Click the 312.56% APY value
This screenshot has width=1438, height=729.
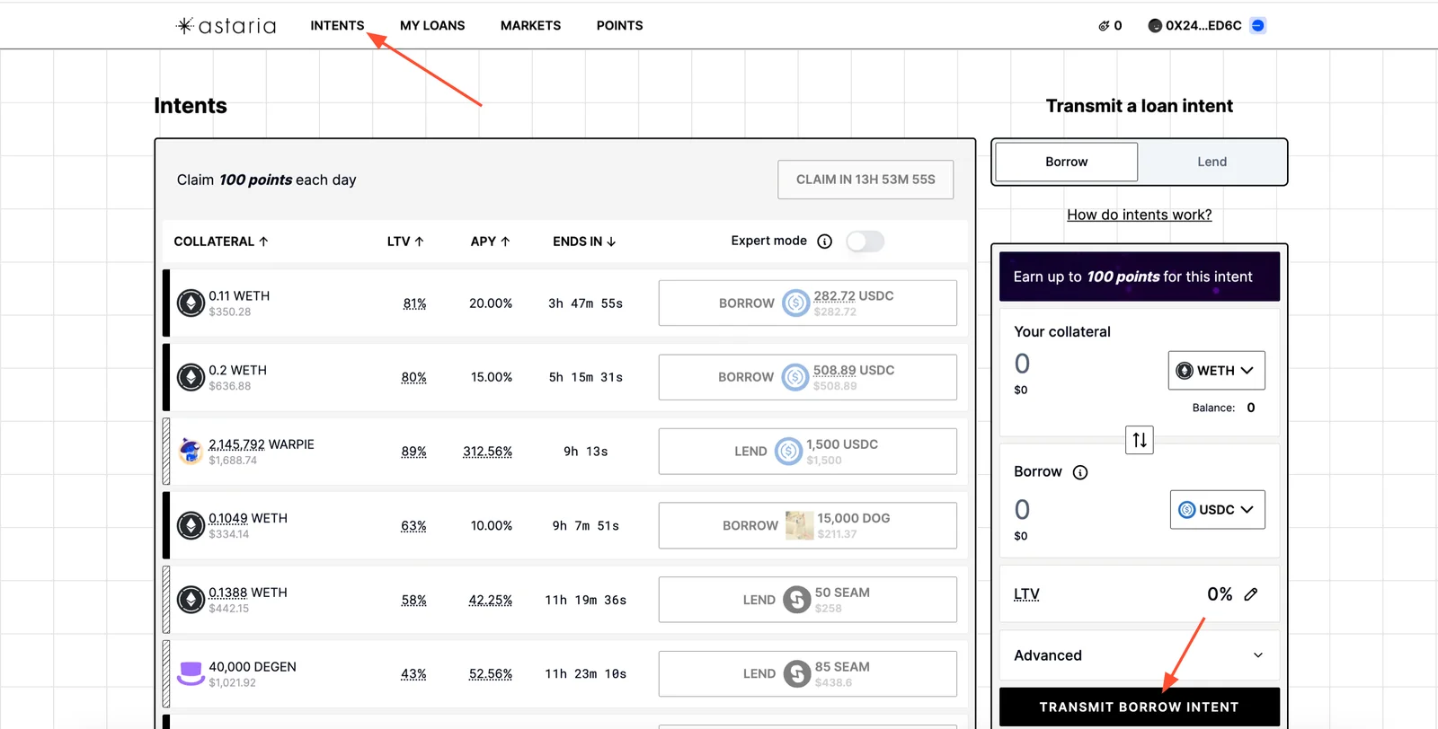[488, 452]
